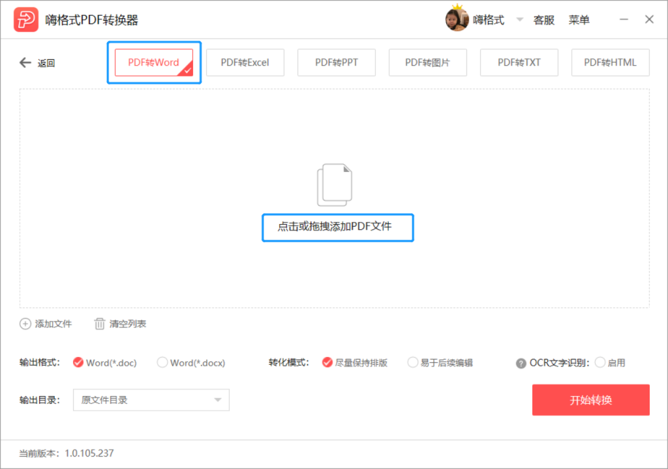The image size is (668, 469).
Task: Close the converter window
Action: coord(649,20)
